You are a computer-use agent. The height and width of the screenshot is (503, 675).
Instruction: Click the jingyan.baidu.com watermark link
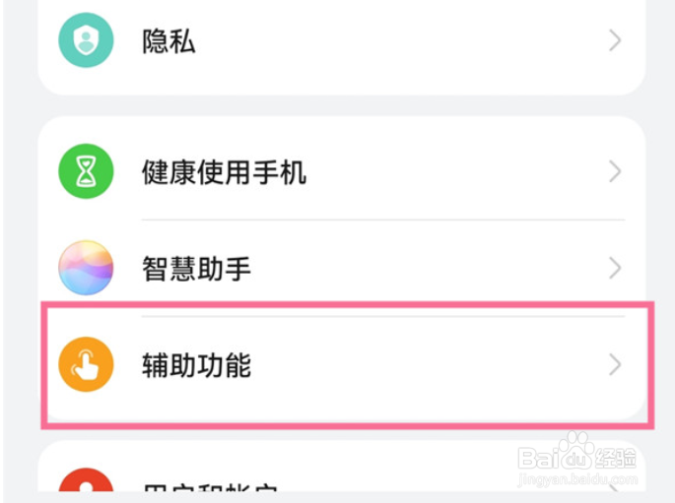point(577,479)
